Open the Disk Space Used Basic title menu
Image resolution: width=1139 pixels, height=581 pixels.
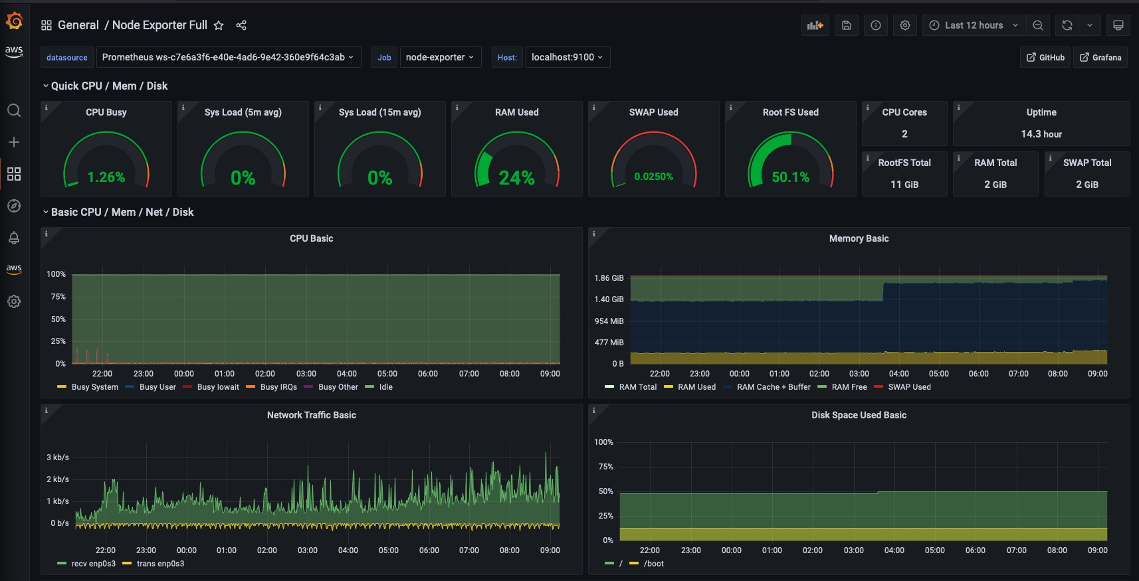click(859, 415)
